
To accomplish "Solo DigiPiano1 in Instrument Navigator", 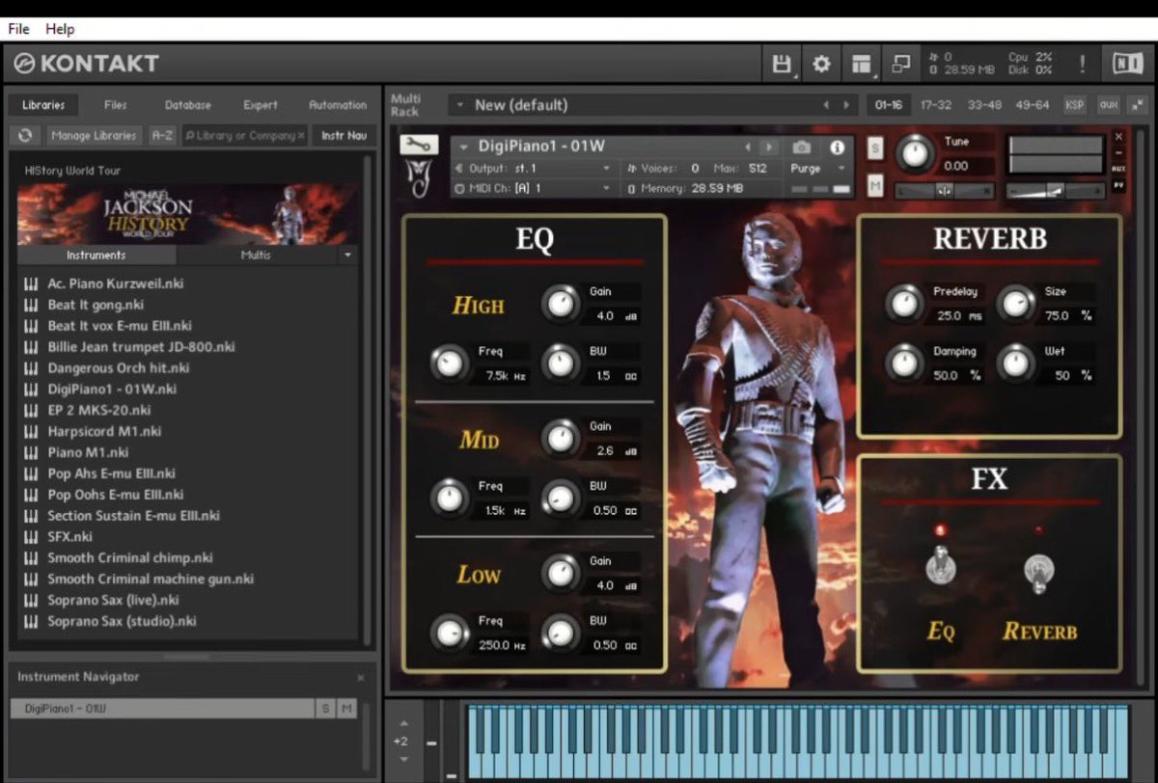I will (325, 709).
